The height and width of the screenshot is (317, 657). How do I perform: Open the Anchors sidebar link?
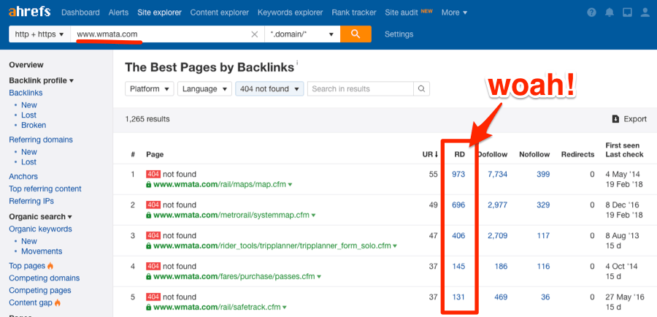coord(23,177)
